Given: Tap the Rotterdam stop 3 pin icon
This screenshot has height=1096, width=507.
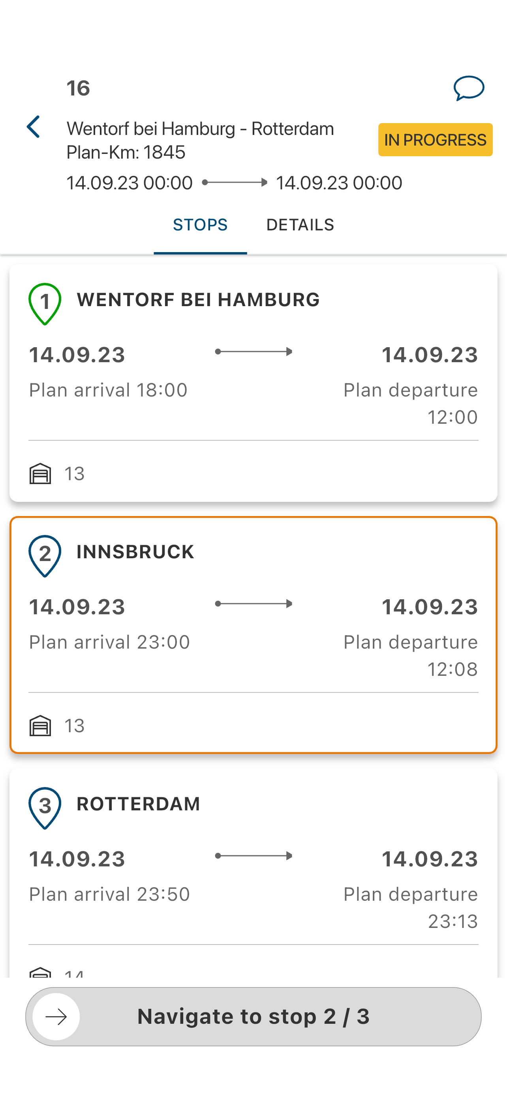Looking at the screenshot, I should pos(45,808).
